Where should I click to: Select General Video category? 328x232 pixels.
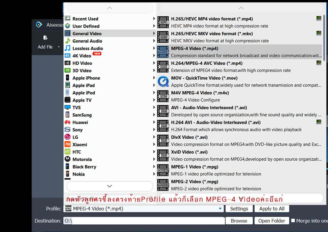110,33
